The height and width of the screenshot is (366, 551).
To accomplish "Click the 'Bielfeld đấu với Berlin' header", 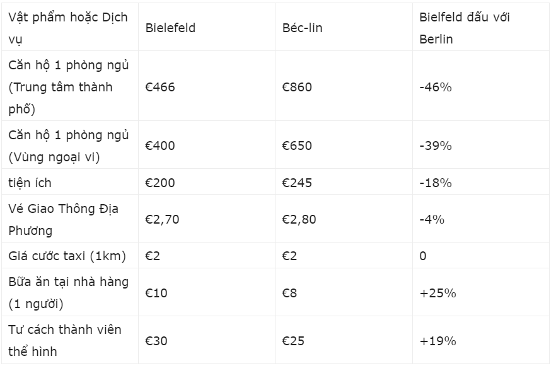I will tap(481, 27).
